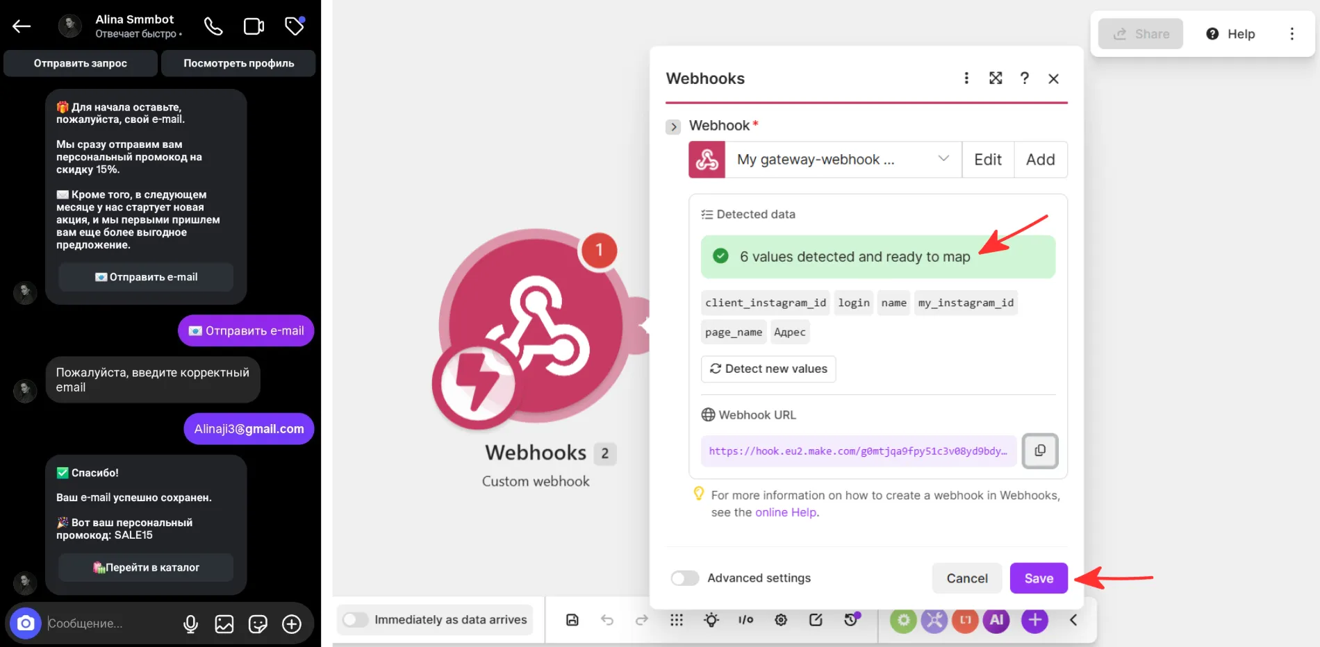Save the scenario with the disk icon

572,620
